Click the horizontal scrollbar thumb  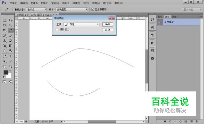(x=102, y=121)
